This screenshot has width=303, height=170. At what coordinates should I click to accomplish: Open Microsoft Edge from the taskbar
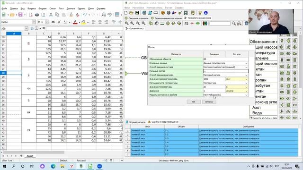coord(53,166)
